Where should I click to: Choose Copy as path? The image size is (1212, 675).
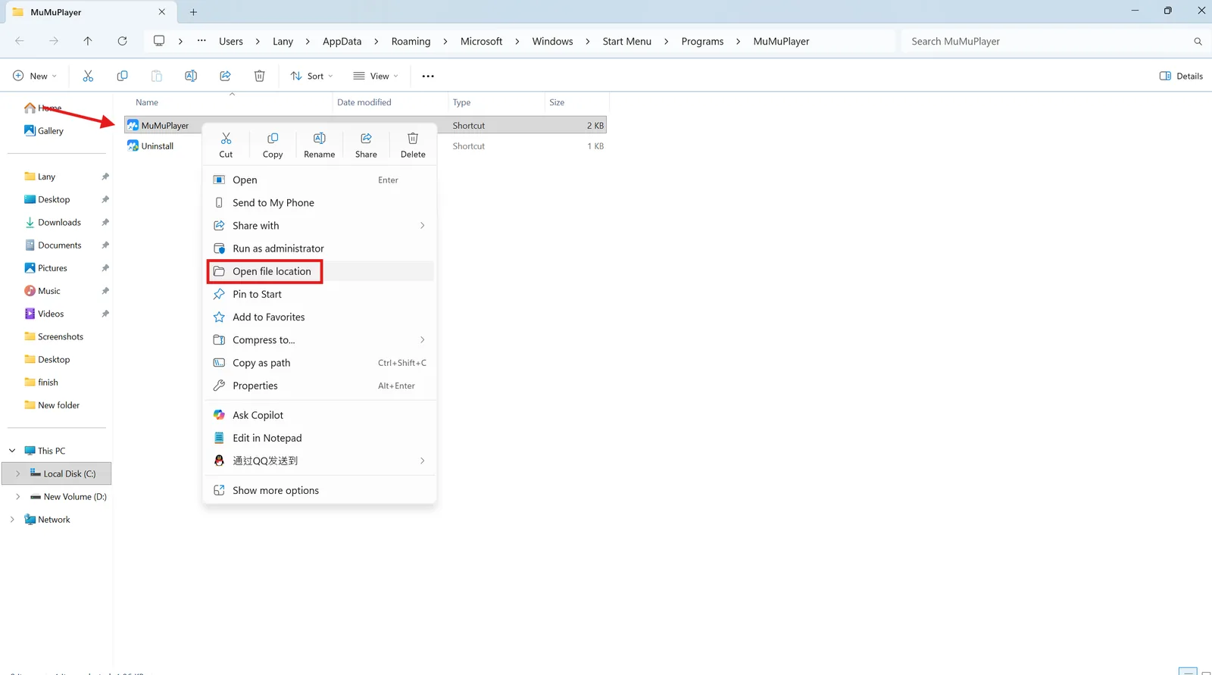pyautogui.click(x=320, y=363)
